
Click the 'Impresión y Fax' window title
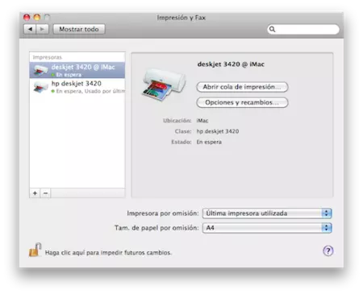tap(181, 18)
